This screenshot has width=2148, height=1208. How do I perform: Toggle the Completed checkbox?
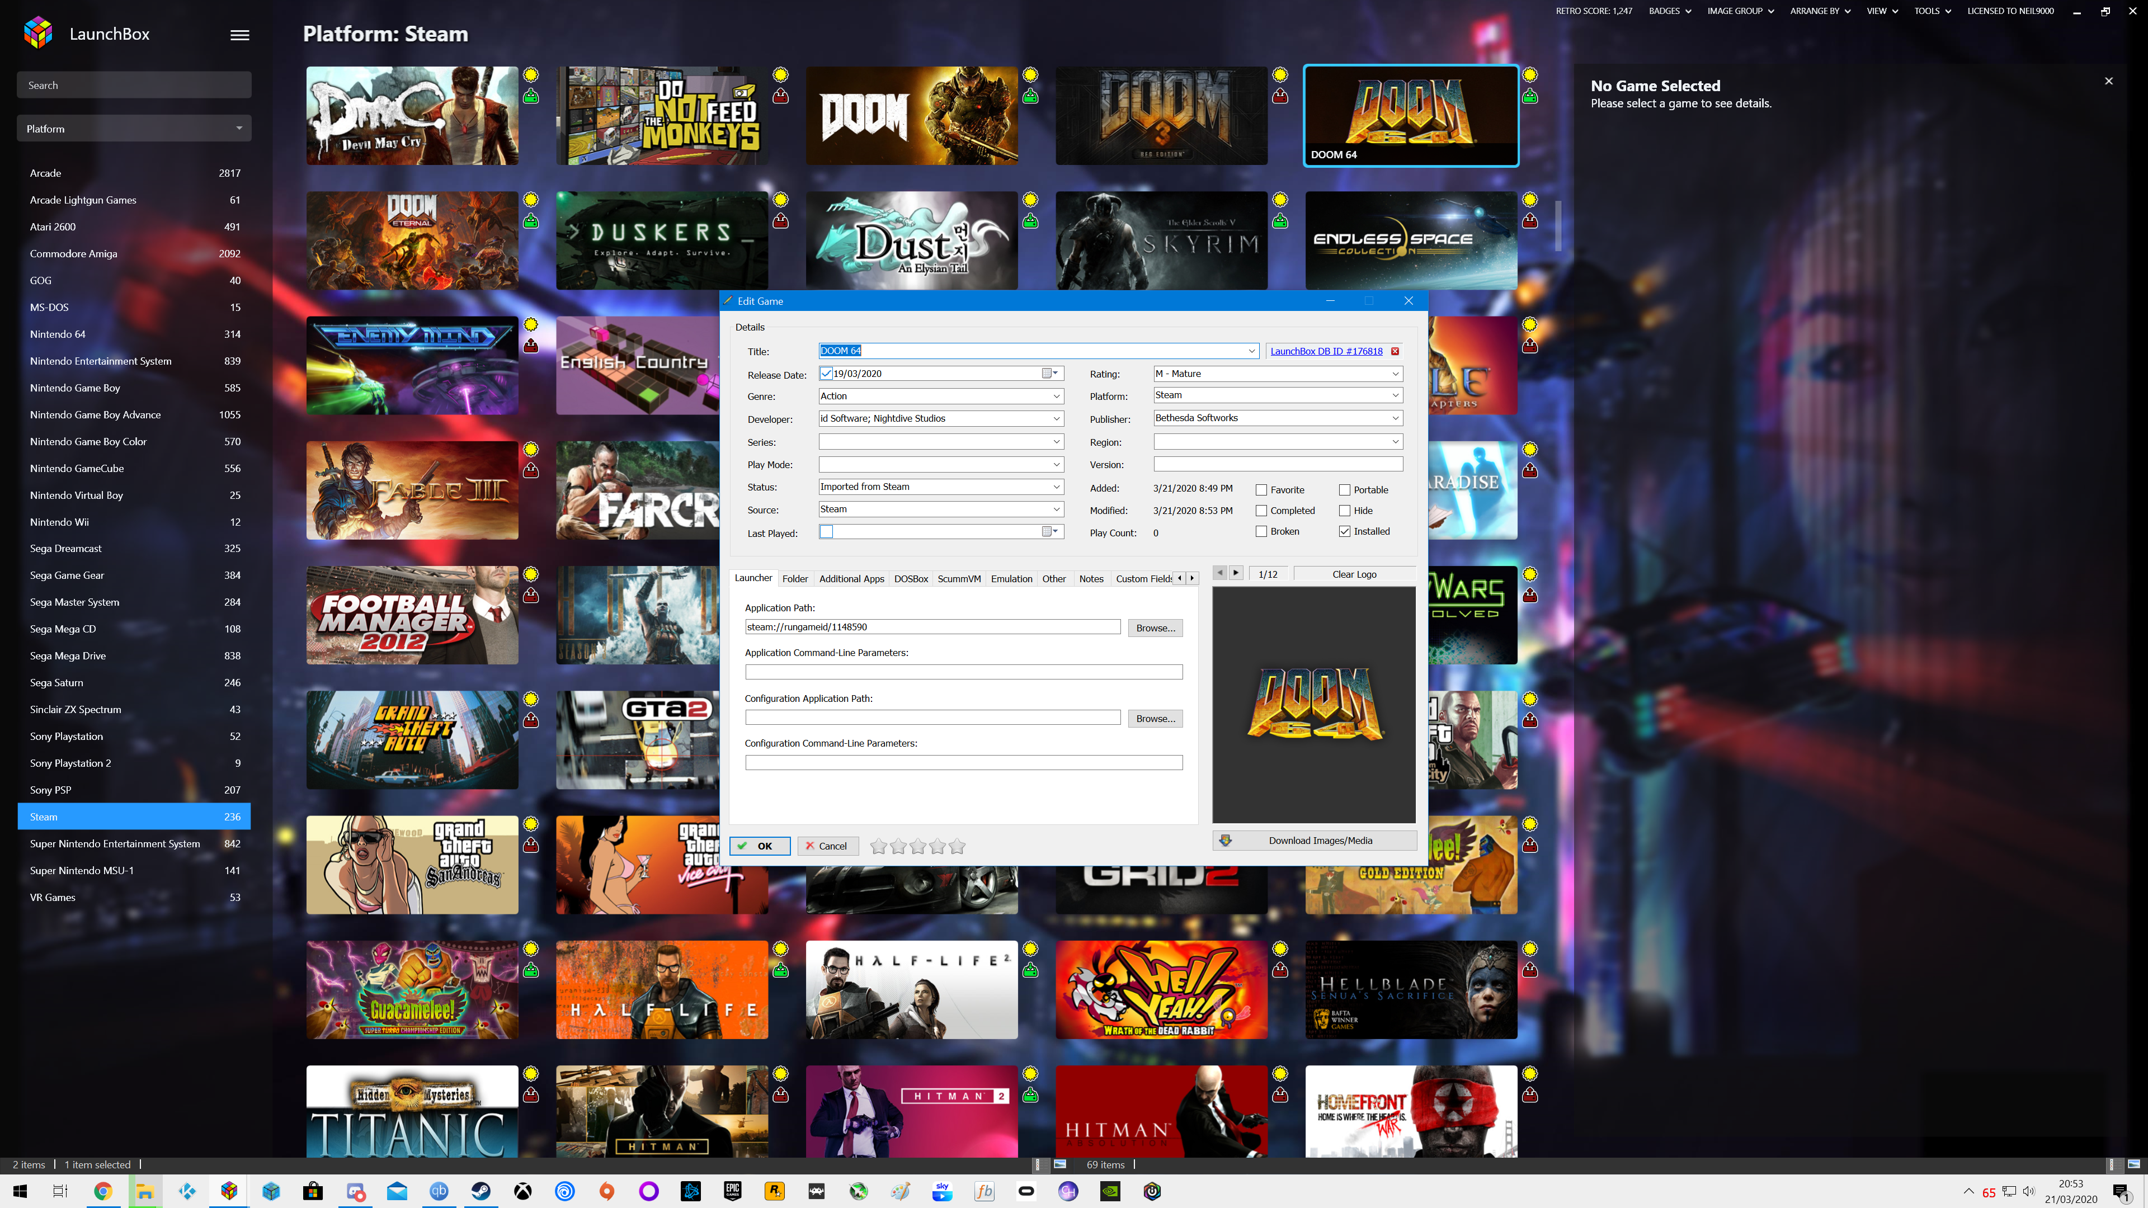tap(1261, 510)
